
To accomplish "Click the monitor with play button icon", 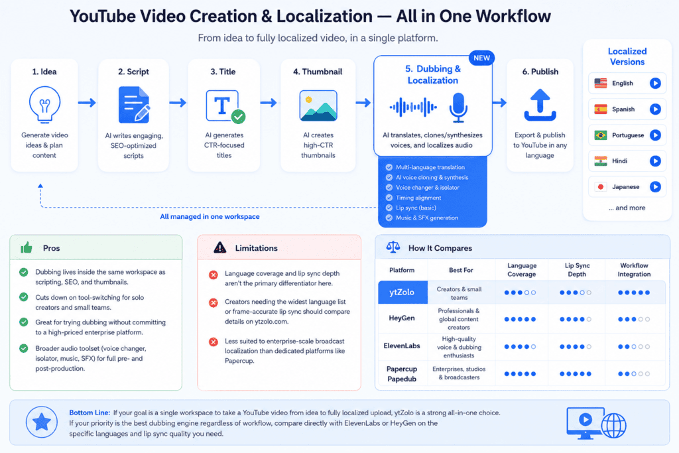I will tap(586, 422).
